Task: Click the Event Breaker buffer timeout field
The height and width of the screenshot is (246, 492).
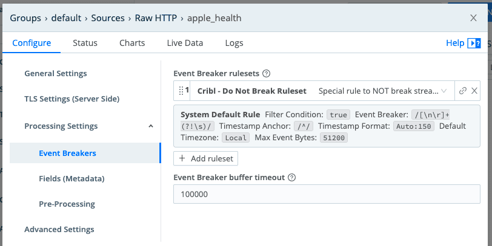Action: (x=326, y=194)
